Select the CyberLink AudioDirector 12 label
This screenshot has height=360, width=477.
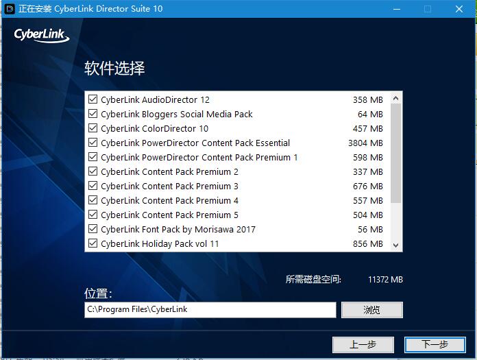pos(155,100)
